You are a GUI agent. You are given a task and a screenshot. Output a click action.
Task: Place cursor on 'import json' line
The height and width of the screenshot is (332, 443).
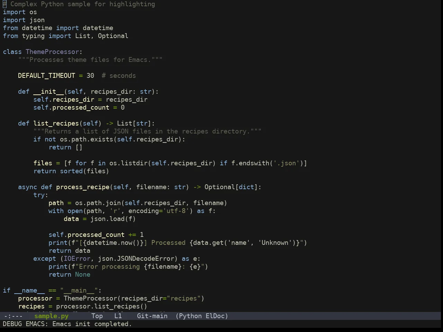(x=24, y=20)
